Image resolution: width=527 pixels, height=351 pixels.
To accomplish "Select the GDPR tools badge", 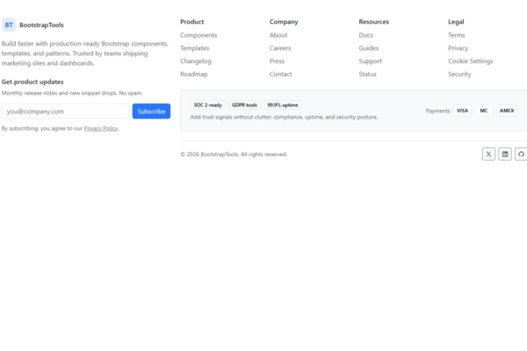I will (x=245, y=104).
